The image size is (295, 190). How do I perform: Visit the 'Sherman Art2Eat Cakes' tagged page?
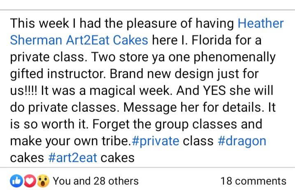(79, 40)
